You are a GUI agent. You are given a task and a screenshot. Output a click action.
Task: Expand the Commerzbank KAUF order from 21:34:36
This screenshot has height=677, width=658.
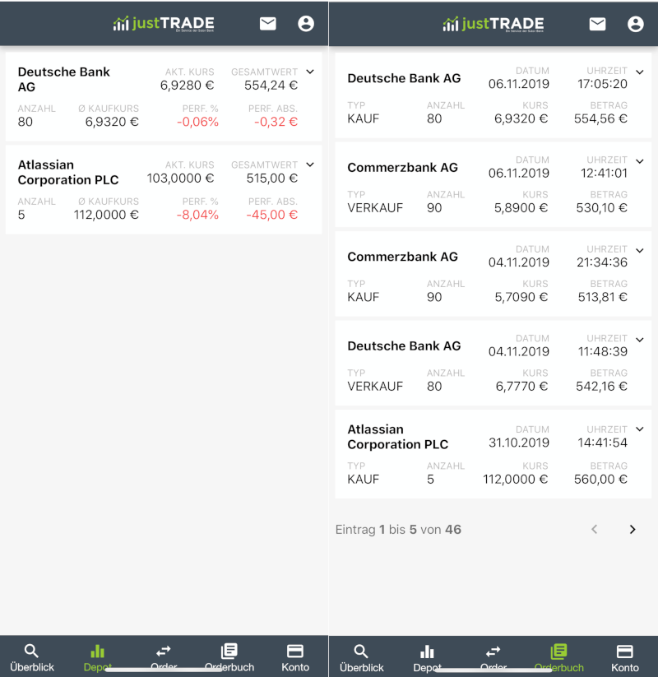coord(640,250)
